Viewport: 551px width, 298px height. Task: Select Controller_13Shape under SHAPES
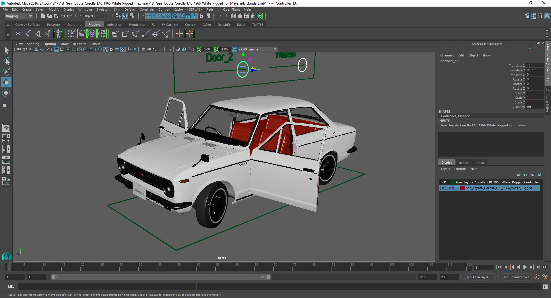[455, 116]
